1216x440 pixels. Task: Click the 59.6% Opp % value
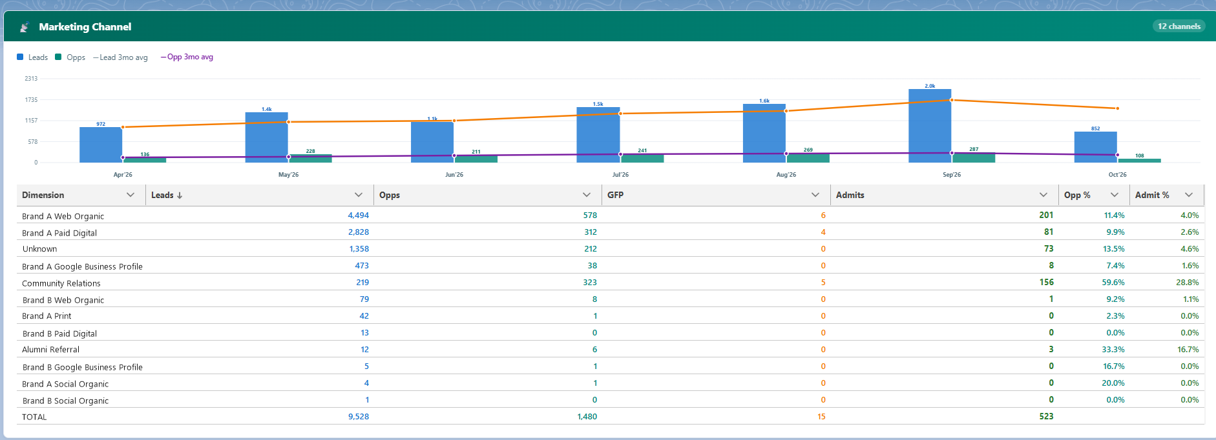[x=1114, y=283]
